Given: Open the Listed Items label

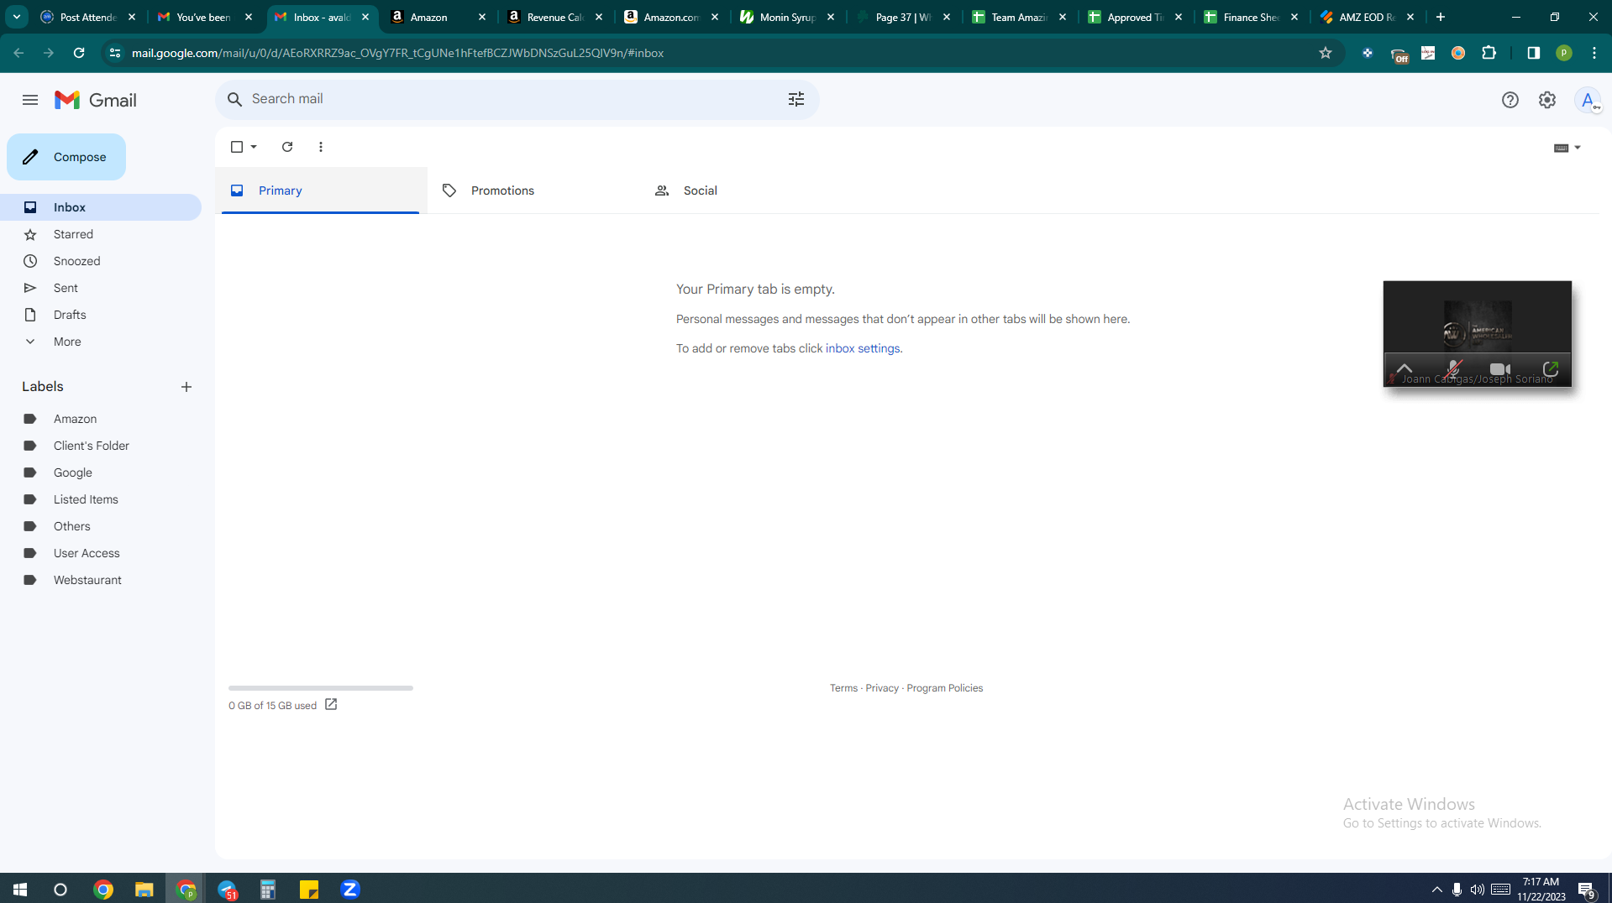Looking at the screenshot, I should (101, 499).
